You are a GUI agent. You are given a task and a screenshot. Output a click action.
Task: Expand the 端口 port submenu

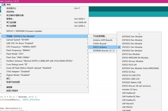[45, 78]
